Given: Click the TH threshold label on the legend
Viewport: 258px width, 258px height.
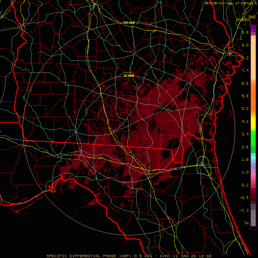Looking at the screenshot, I should [x=246, y=223].
